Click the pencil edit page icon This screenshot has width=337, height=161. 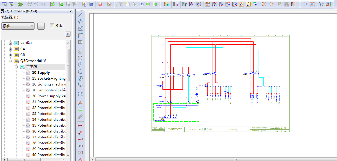click(x=84, y=4)
